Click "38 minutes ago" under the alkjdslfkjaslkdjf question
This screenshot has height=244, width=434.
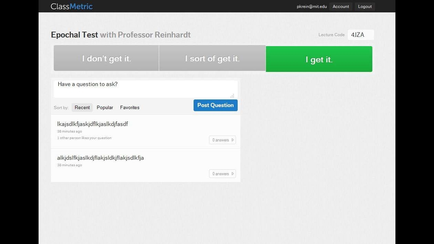click(x=69, y=165)
